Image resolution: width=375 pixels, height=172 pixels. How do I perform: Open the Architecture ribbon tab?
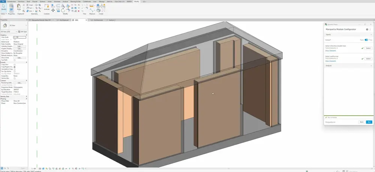(x=11, y=1)
